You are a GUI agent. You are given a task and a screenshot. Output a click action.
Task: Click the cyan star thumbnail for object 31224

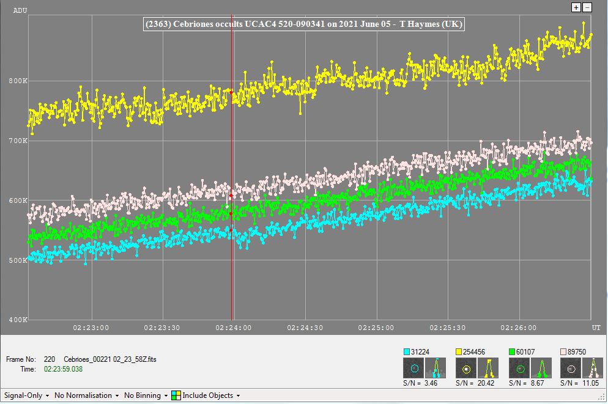click(414, 368)
